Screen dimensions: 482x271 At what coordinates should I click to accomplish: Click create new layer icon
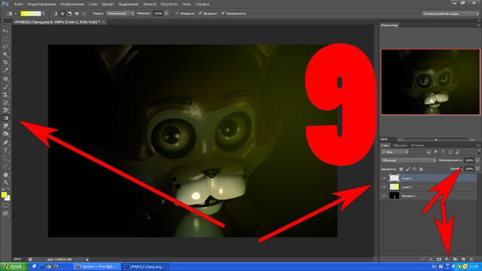(x=463, y=260)
